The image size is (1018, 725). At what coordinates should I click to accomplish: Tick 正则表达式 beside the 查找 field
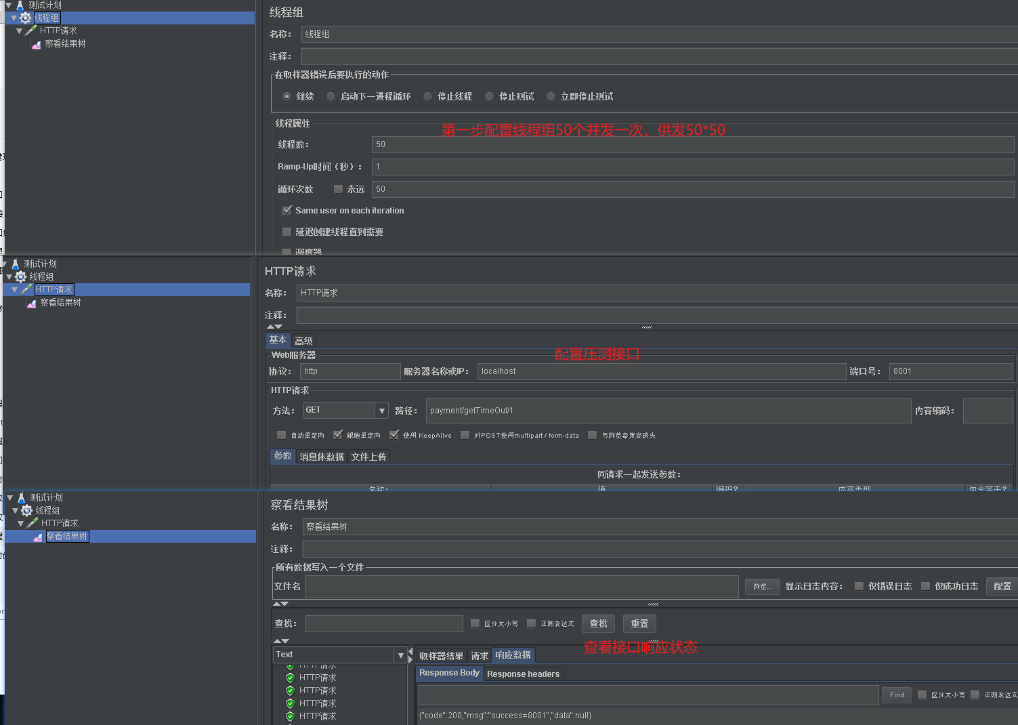tap(531, 623)
